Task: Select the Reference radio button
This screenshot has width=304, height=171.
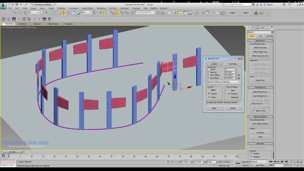Action: pos(229,97)
